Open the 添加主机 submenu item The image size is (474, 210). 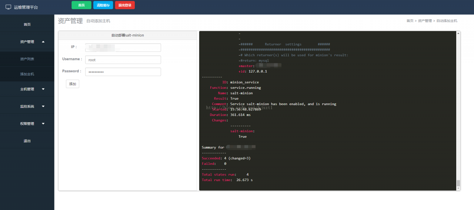point(27,74)
